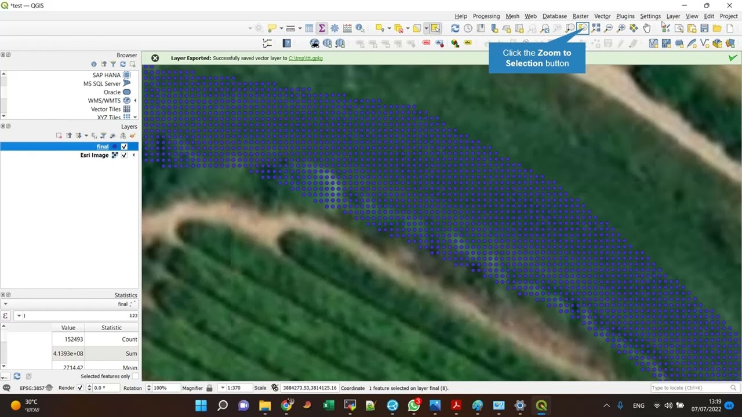Open the measure tool dropdown arrow
Viewport: 742px width, 417px height.
tap(300, 28)
